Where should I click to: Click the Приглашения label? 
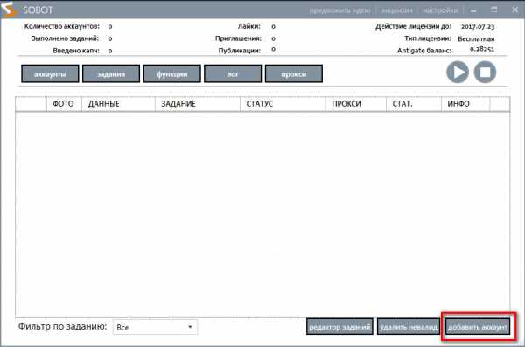coord(238,38)
